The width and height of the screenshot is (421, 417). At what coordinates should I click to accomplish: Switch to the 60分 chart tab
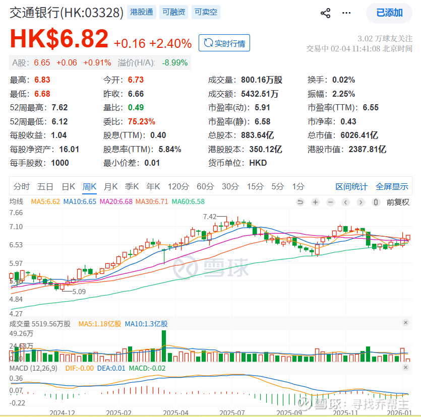pos(205,186)
